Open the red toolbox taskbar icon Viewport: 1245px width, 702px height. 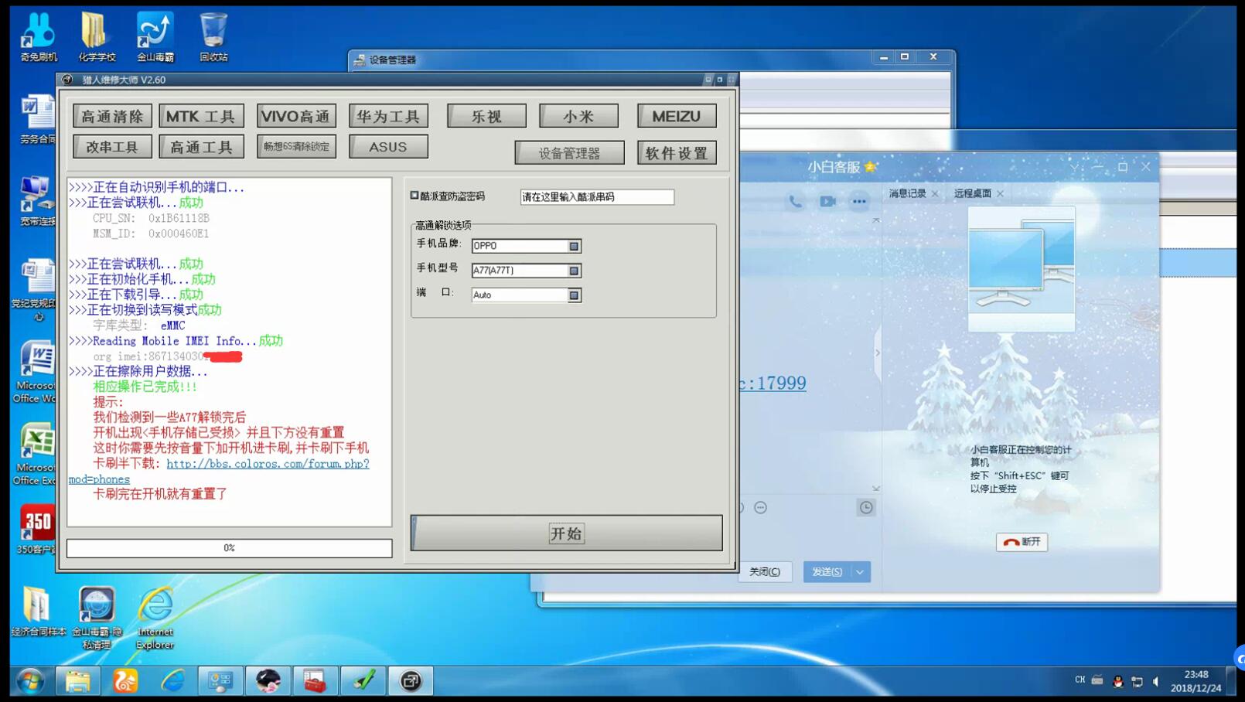(x=316, y=681)
